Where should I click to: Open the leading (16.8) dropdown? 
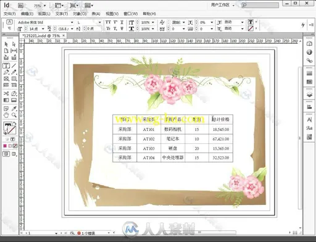point(72,28)
